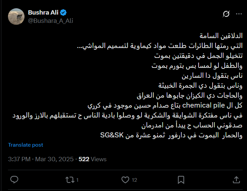The width and height of the screenshot is (247, 191).
Task: Open the @Bushara_A_Ali handle link
Action: coord(50,21)
